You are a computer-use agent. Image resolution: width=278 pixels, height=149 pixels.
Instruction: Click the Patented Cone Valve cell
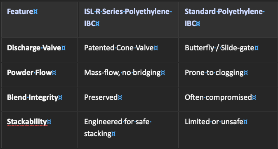[x=128, y=50]
